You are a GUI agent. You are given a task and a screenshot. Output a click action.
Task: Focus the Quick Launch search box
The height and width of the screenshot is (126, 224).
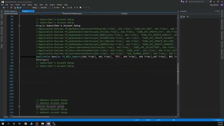199,1
